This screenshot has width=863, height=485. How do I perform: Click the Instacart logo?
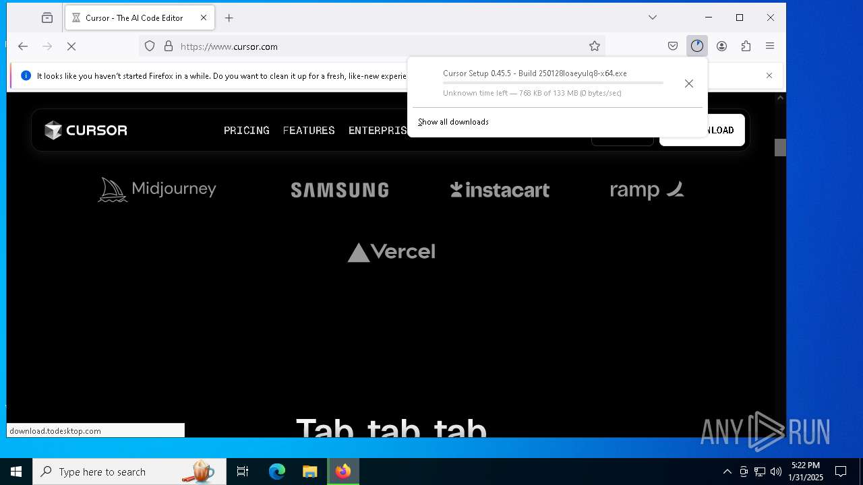[500, 190]
